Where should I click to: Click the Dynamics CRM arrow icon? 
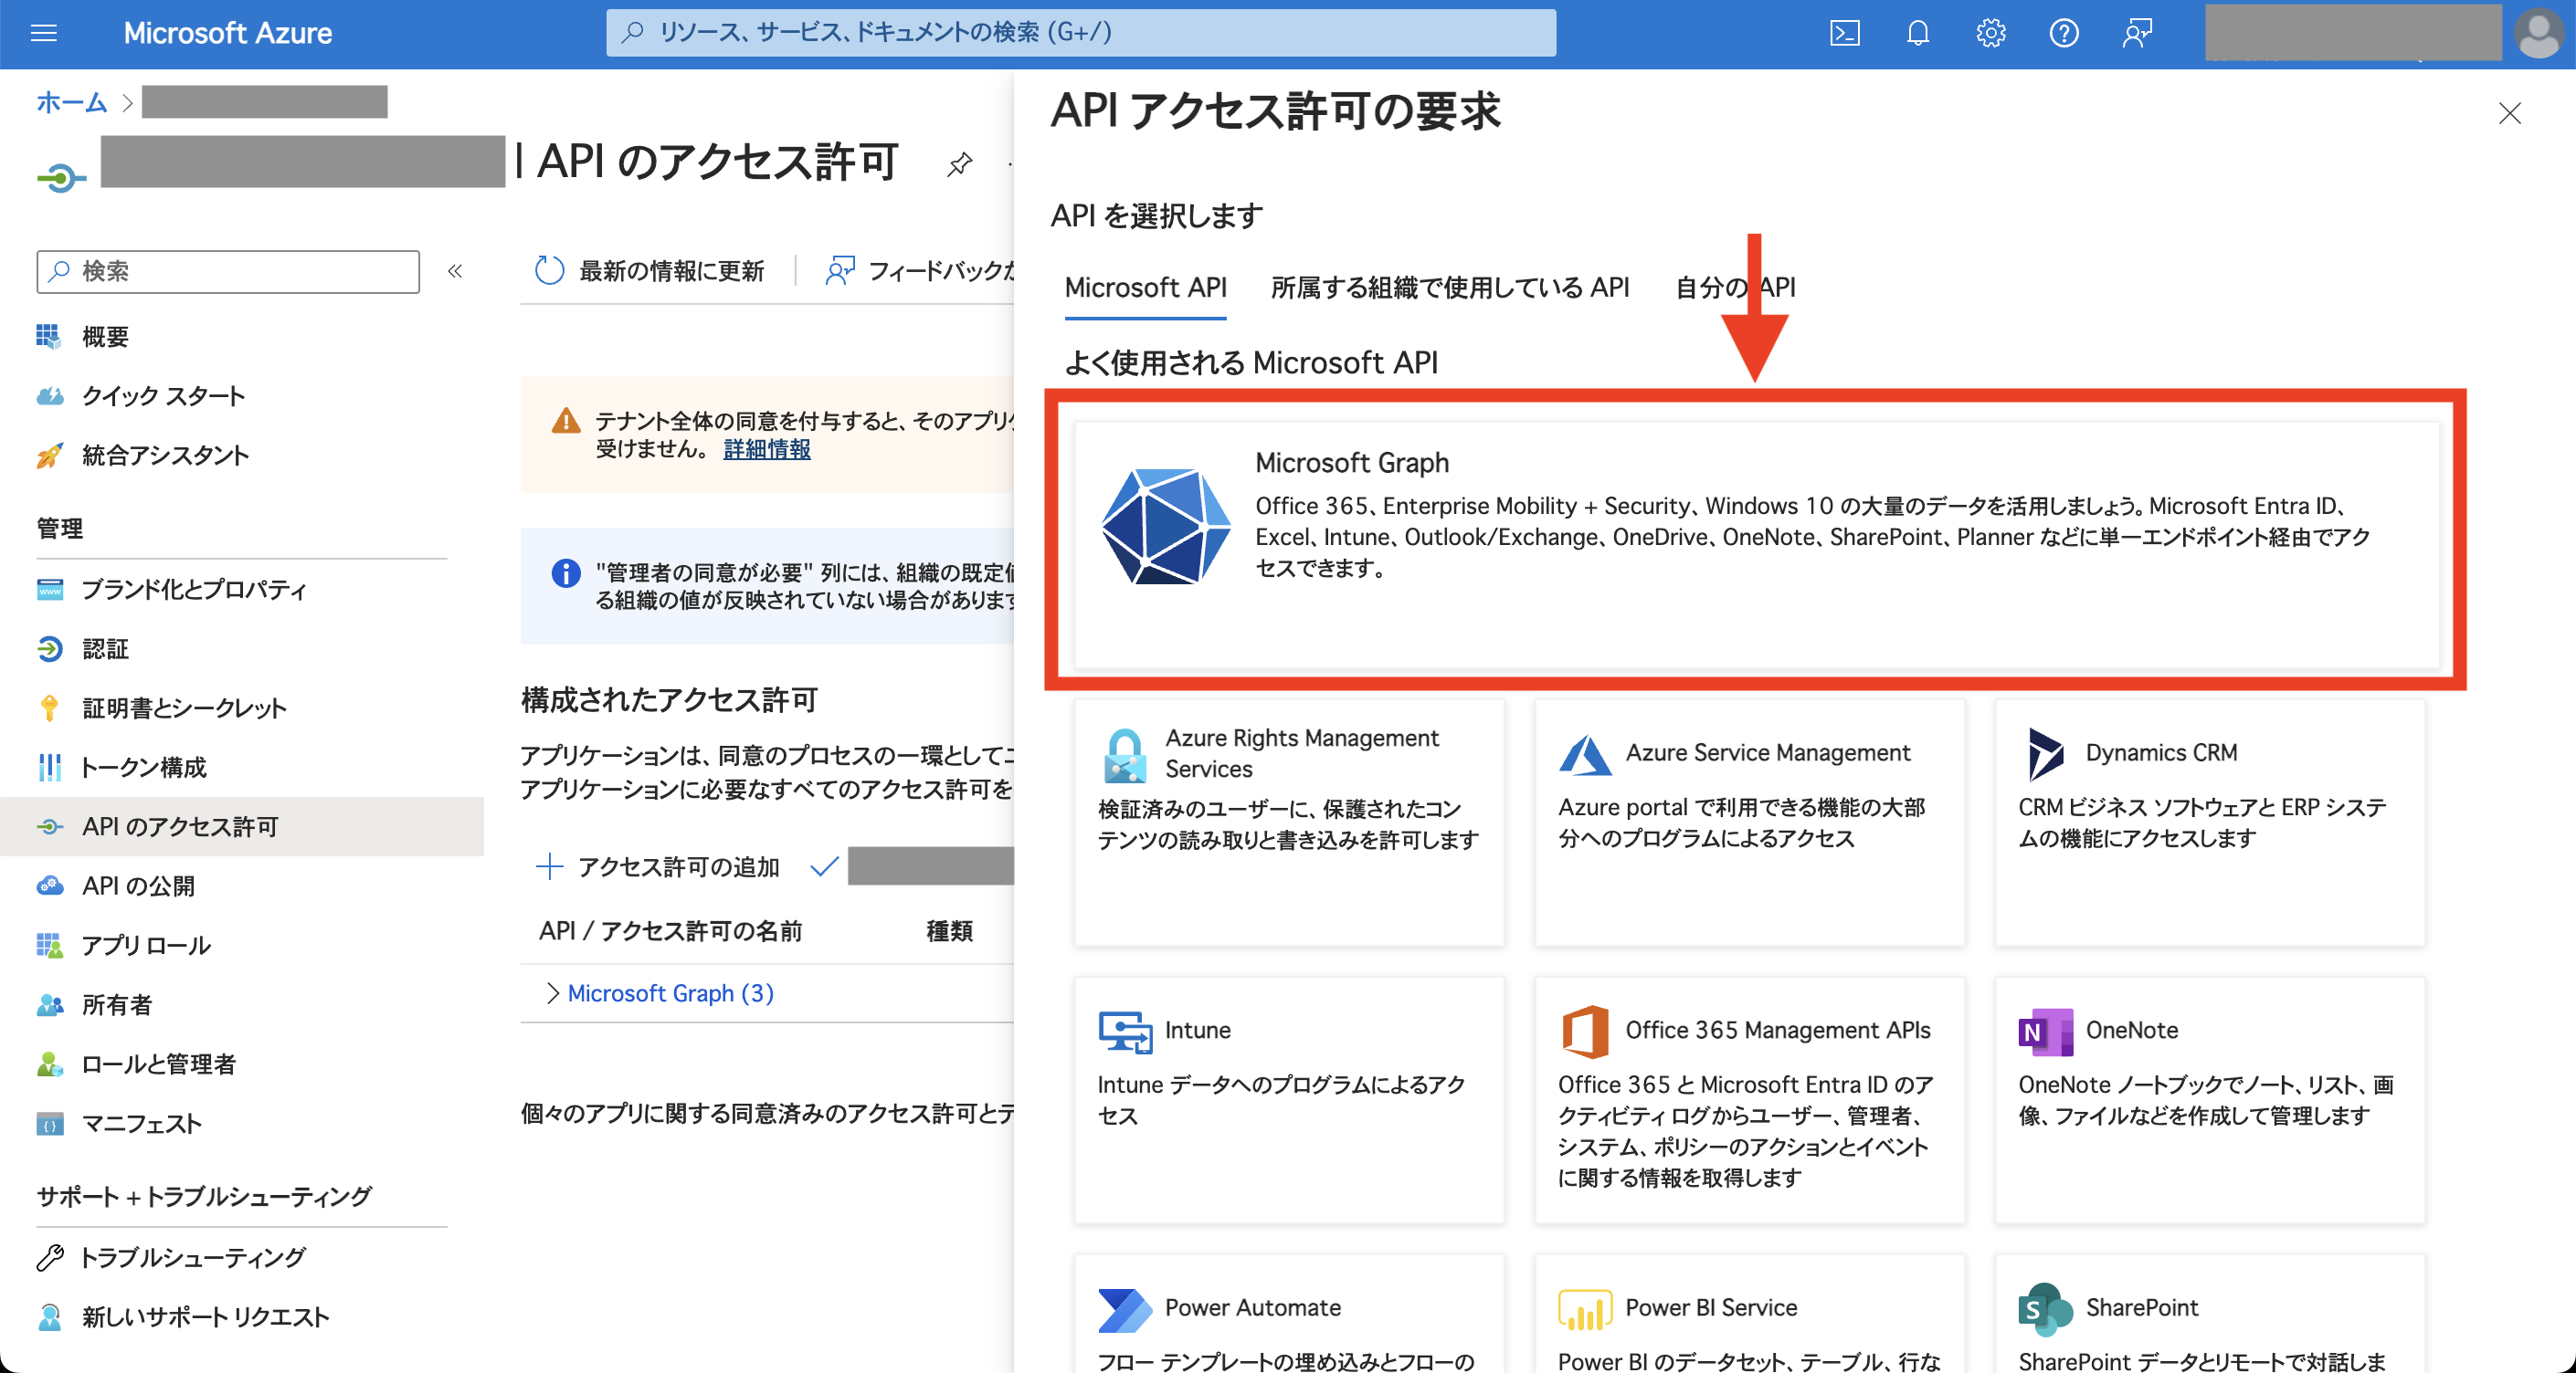[2045, 753]
